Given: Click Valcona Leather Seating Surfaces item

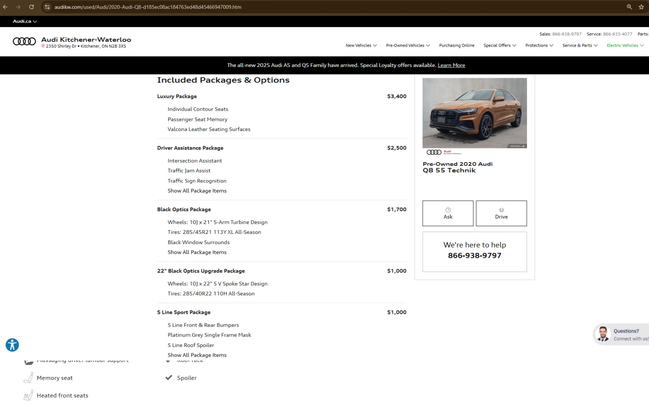Looking at the screenshot, I should click(209, 129).
